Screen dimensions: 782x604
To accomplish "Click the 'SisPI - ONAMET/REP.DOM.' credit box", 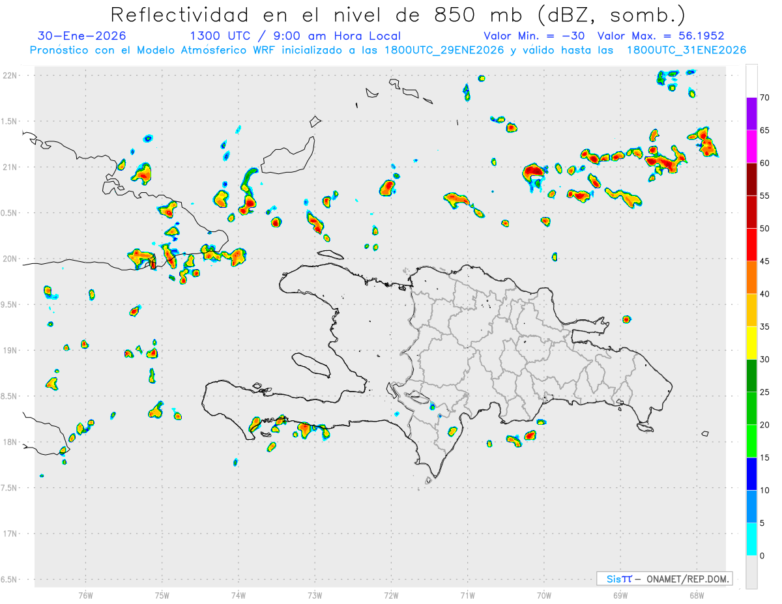I will click(664, 579).
